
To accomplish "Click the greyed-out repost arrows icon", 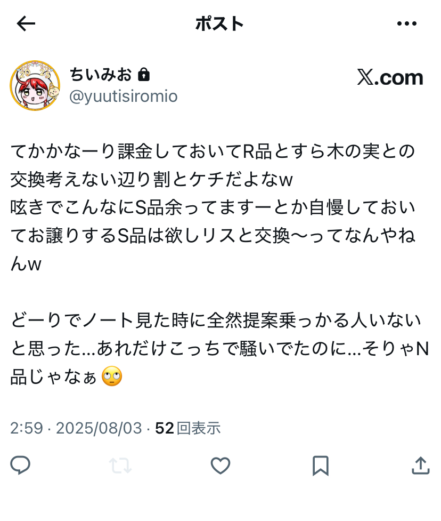I will [x=120, y=466].
